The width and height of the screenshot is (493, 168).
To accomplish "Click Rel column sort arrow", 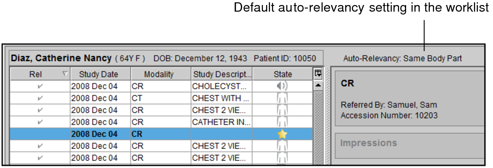I will [65, 74].
